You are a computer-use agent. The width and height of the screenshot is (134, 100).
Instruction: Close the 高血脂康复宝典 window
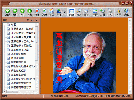pyautogui.click(x=131, y=3)
